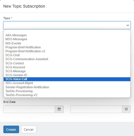Select ABA-Messages from the topic list
The width and height of the screenshot is (134, 136).
(x=67, y=35)
